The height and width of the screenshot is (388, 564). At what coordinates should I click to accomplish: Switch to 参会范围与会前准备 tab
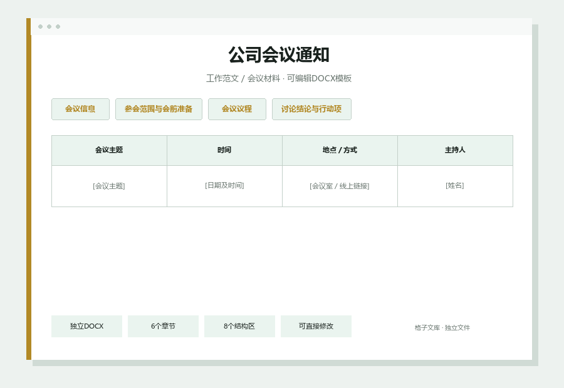point(159,109)
